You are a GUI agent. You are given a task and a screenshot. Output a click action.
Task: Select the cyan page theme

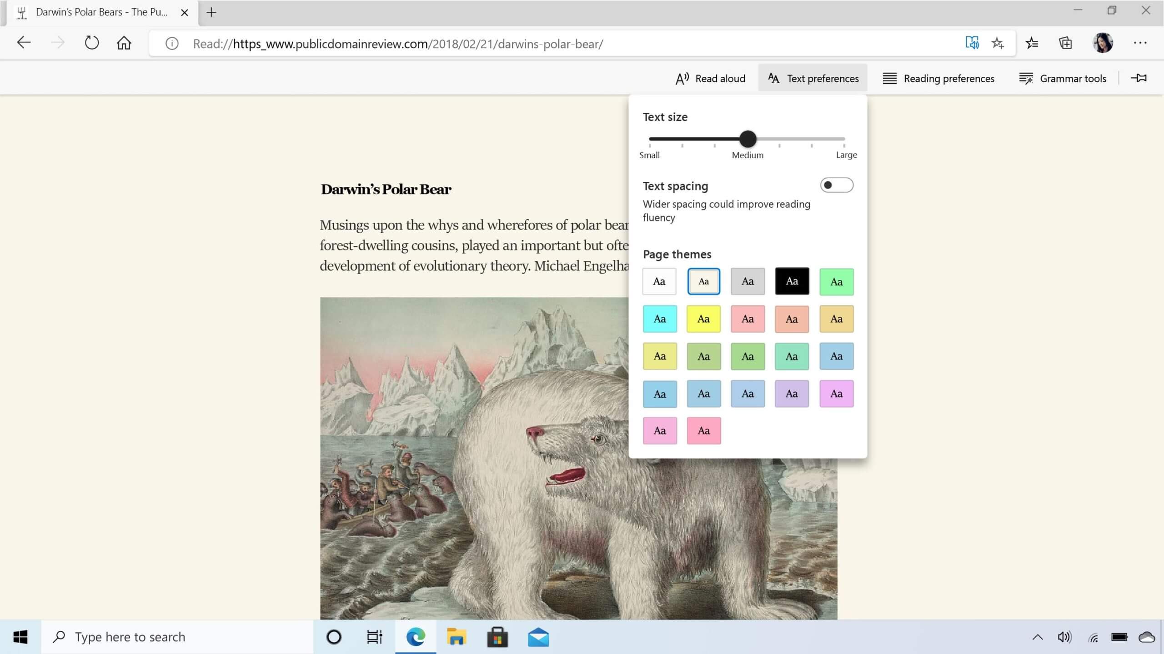tap(659, 318)
